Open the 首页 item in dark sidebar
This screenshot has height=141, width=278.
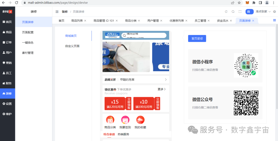click(7, 22)
